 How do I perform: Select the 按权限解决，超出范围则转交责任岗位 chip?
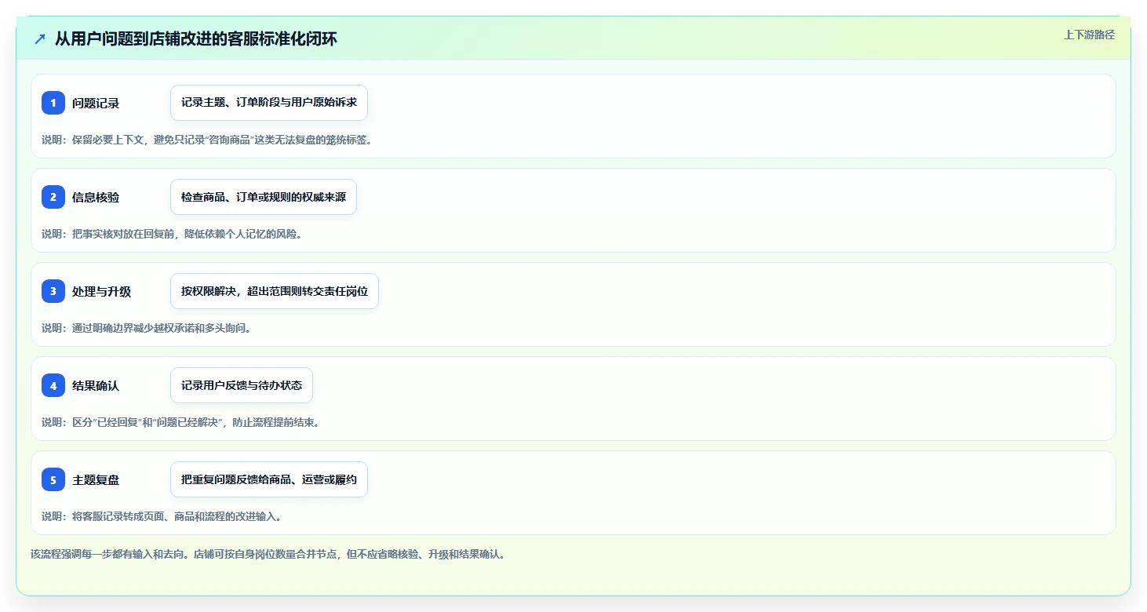(275, 291)
